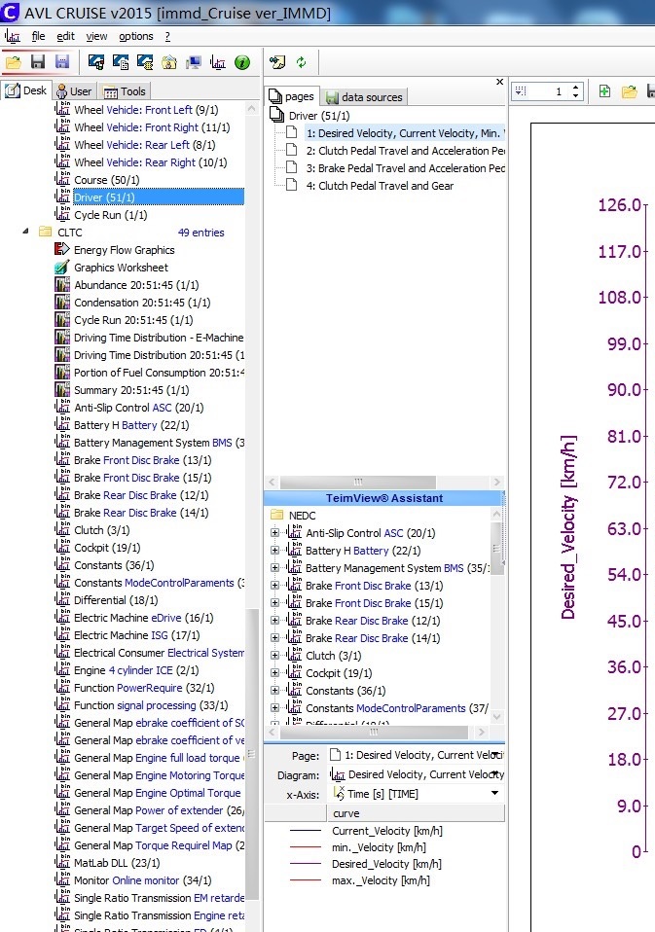Click the open folder icon in main toolbar
The width and height of the screenshot is (655, 932).
(14, 62)
